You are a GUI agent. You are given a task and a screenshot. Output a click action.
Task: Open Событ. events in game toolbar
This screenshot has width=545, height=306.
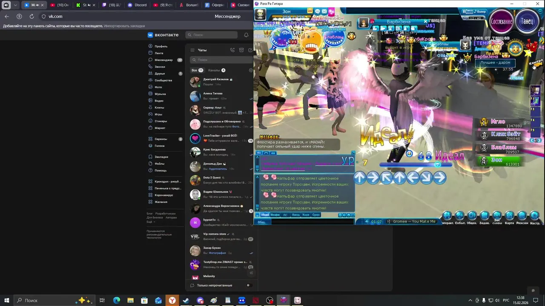460,216
